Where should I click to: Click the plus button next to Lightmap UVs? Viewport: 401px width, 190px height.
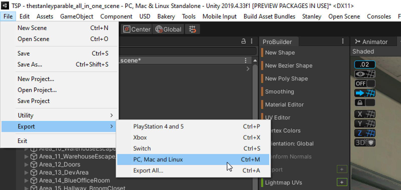click(x=342, y=182)
